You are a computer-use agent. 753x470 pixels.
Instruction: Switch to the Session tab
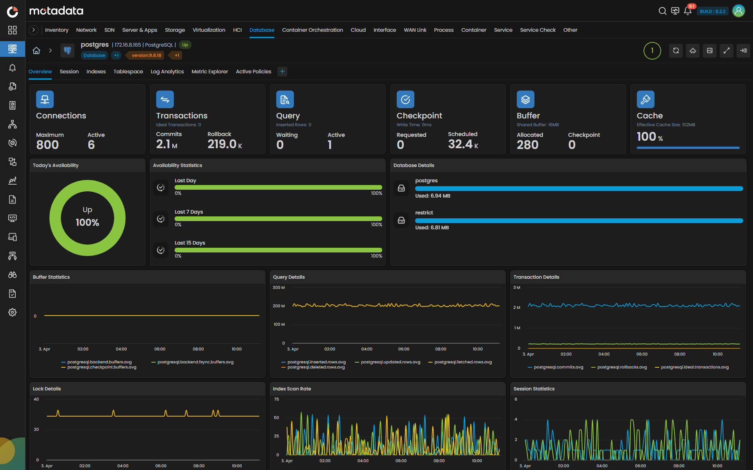click(x=69, y=71)
